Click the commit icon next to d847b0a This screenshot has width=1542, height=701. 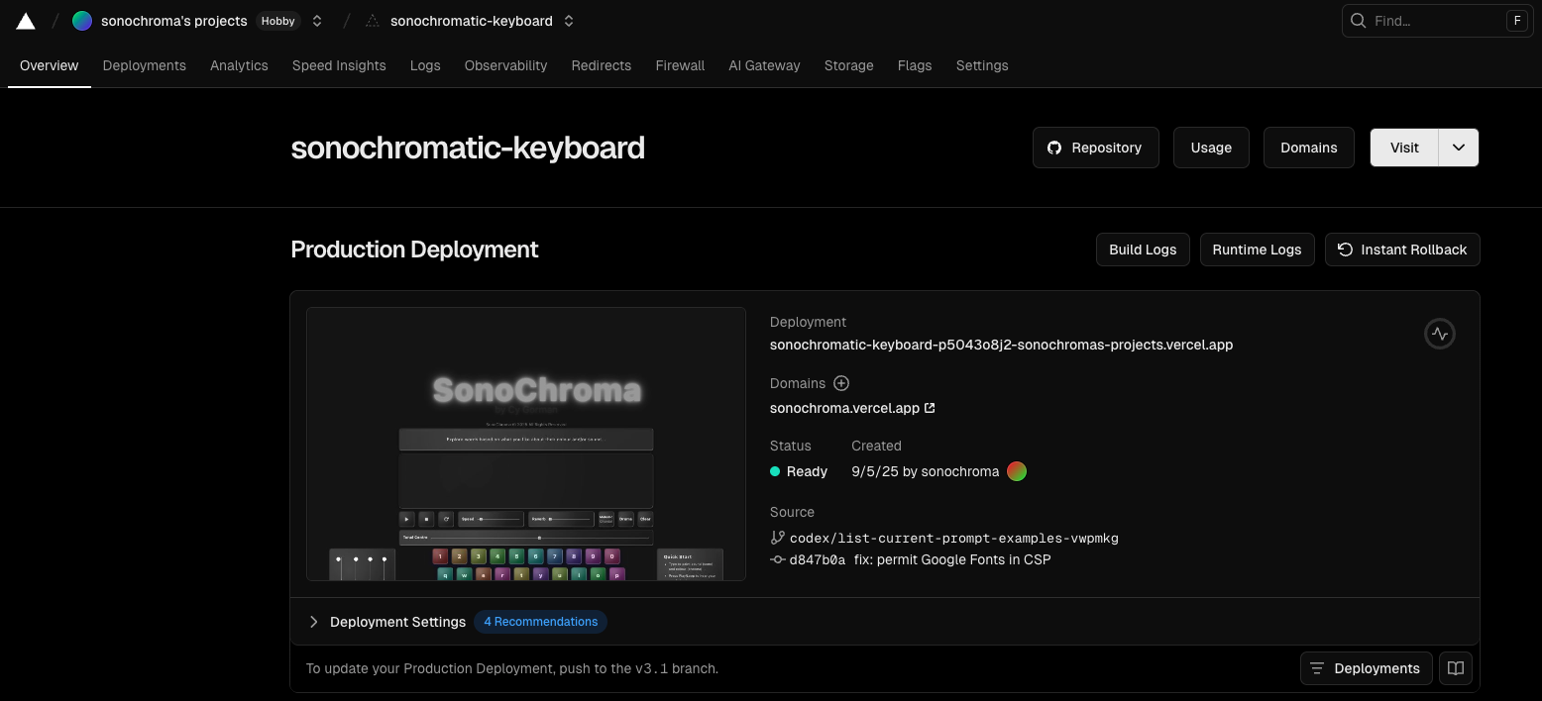coord(777,559)
